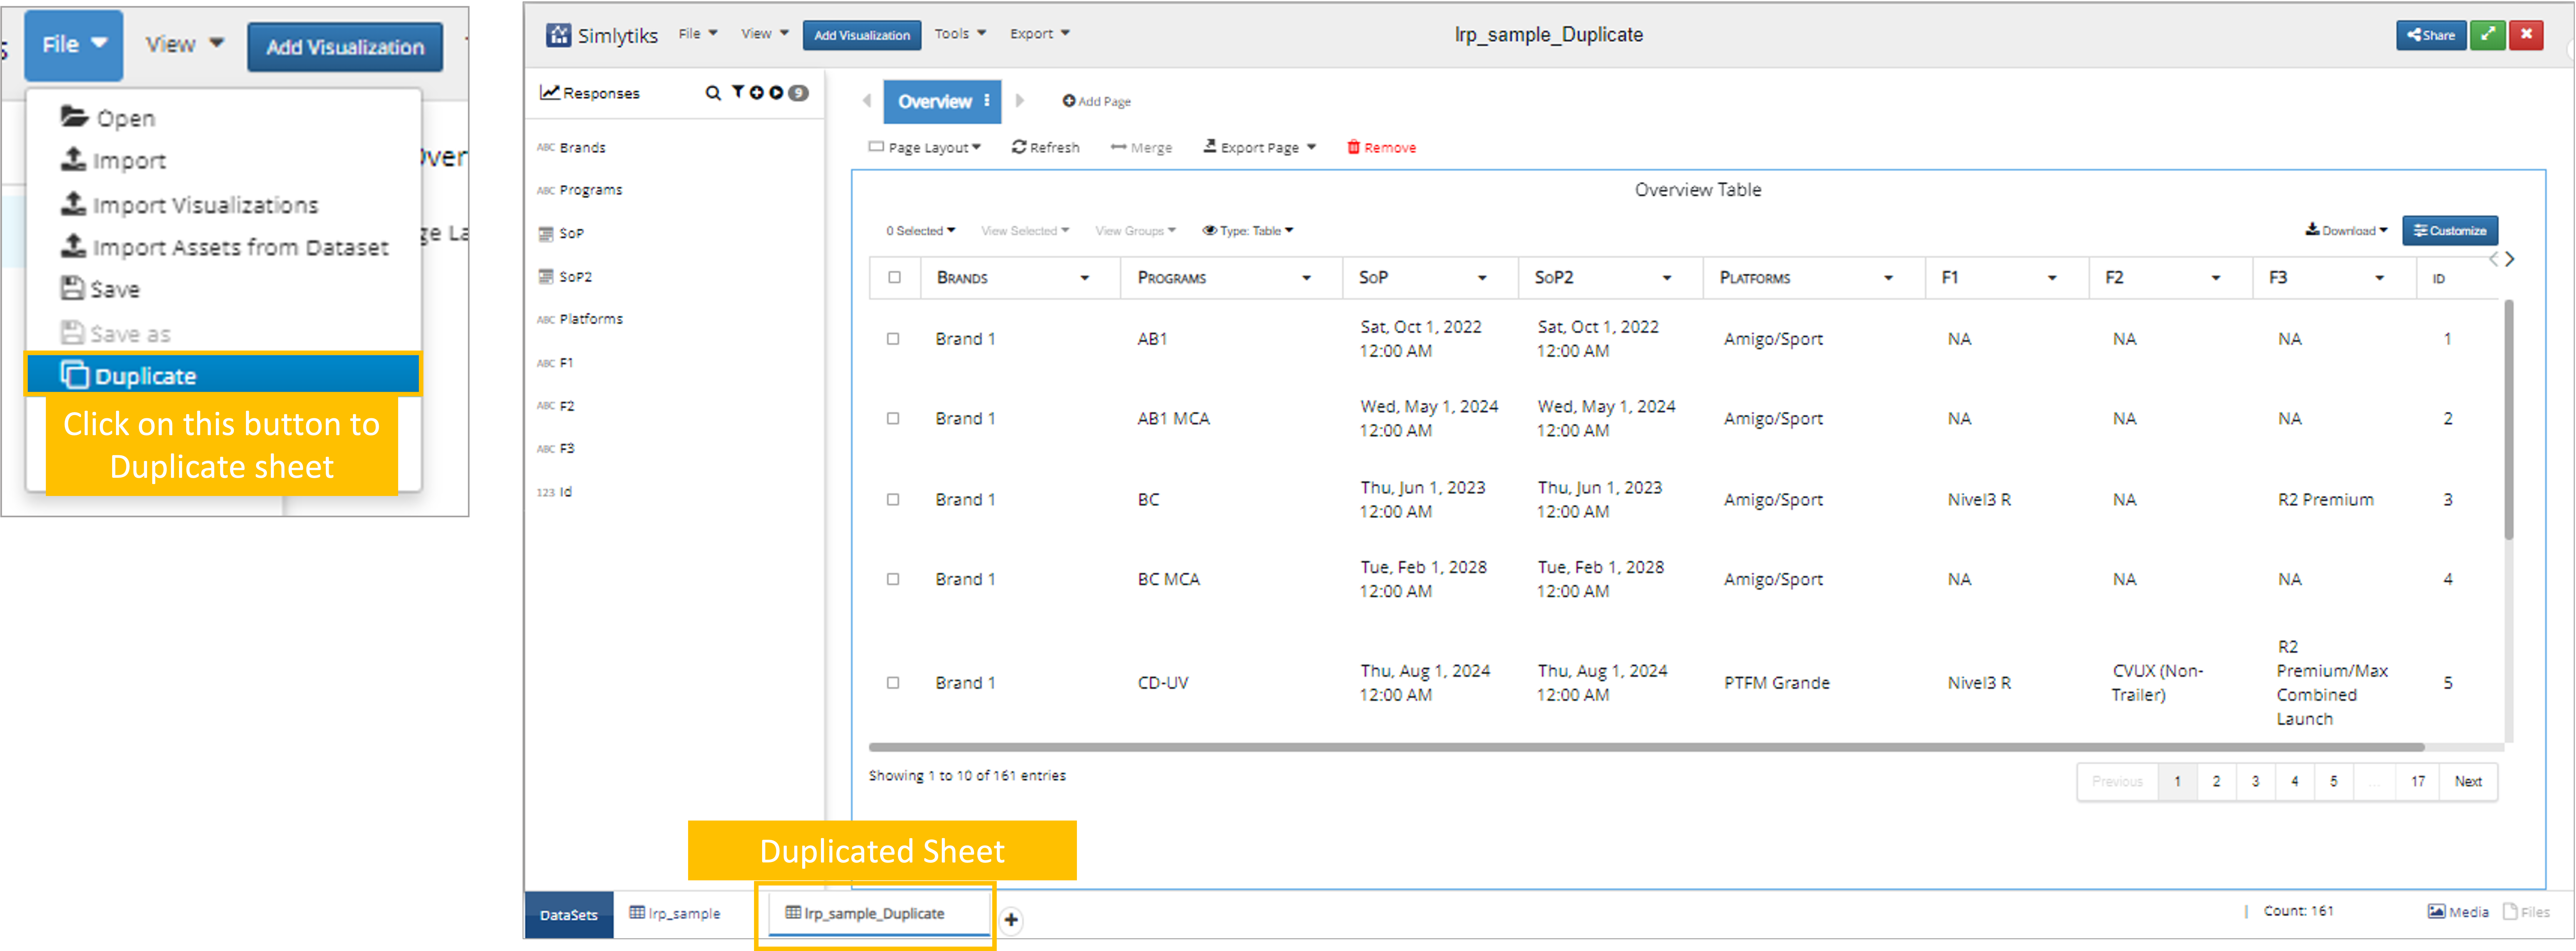
Task: Open the Download dropdown
Action: [2346, 231]
